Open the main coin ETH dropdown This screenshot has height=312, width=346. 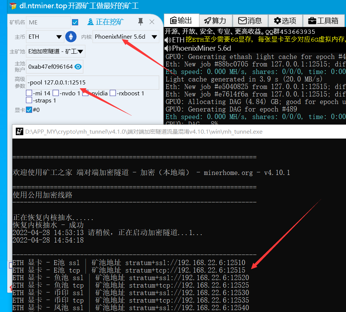point(45,36)
